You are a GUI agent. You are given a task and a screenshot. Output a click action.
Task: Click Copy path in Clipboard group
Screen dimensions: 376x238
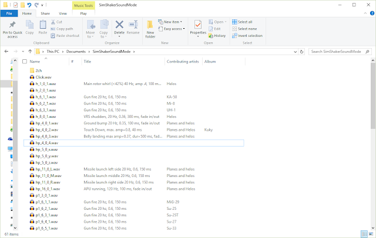(x=62, y=29)
